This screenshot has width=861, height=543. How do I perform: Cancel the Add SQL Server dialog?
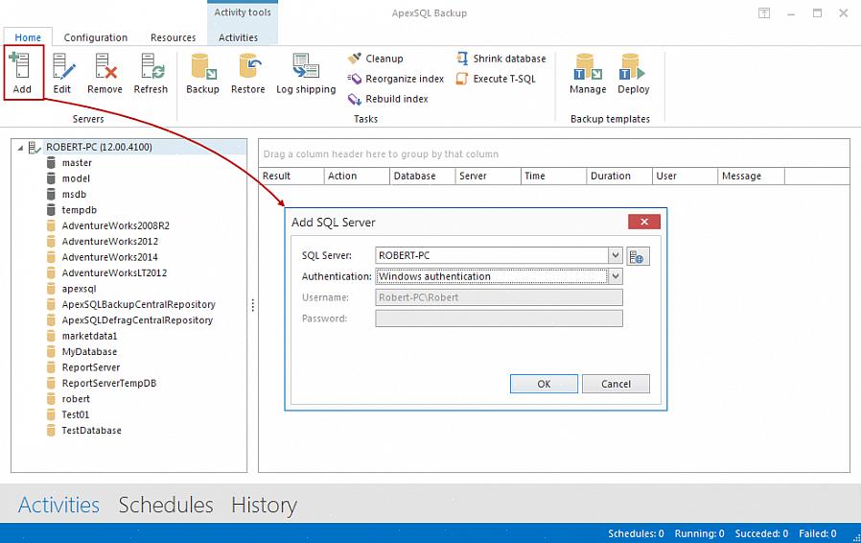(616, 384)
